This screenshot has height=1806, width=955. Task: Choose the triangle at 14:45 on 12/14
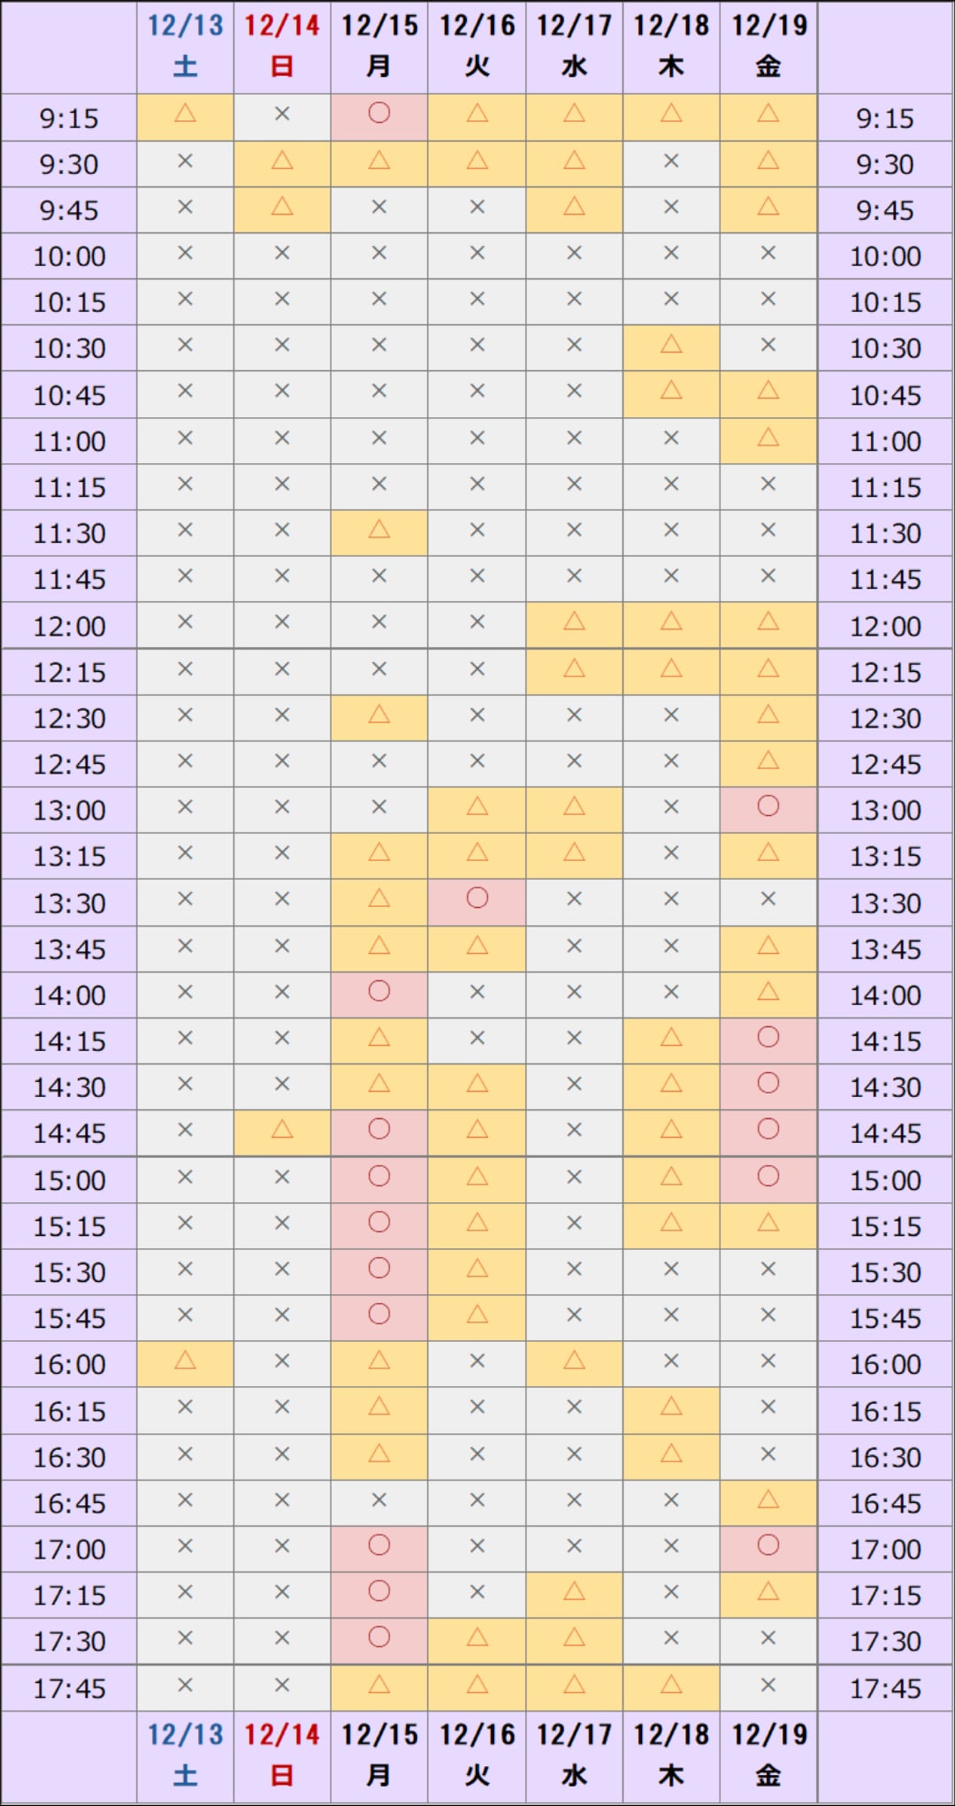click(282, 1130)
